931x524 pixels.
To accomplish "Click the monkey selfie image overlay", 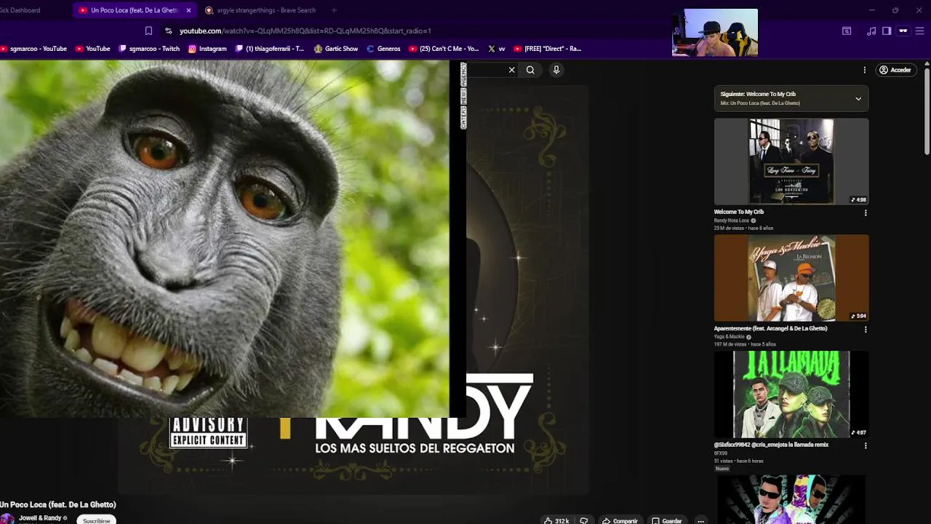I will pos(233,239).
